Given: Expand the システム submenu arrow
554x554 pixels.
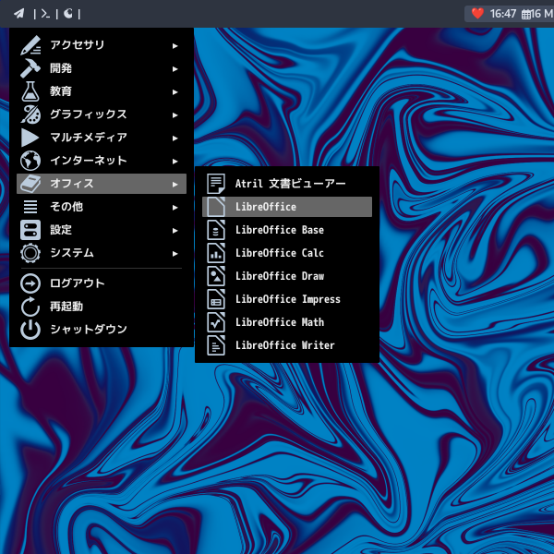Looking at the screenshot, I should [175, 253].
